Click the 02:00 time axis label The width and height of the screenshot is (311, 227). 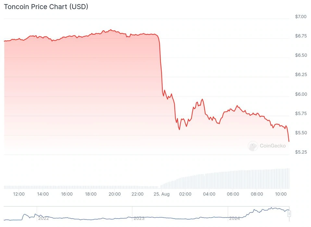coord(185,194)
